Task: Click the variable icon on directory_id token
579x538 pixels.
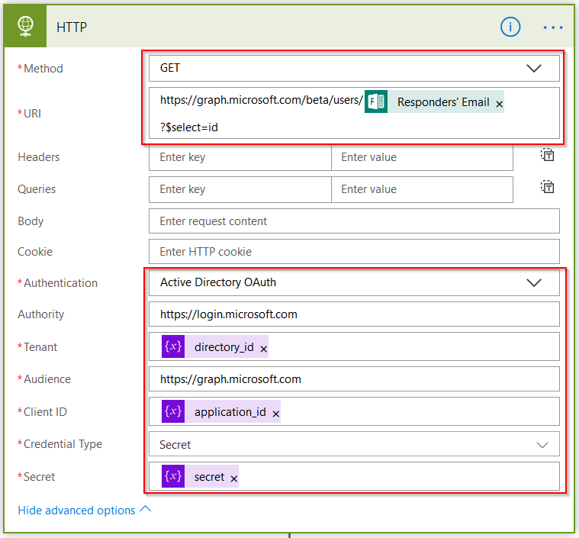Action: click(173, 346)
